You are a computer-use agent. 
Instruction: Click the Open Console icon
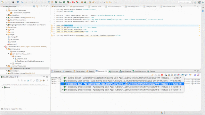(190, 75)
